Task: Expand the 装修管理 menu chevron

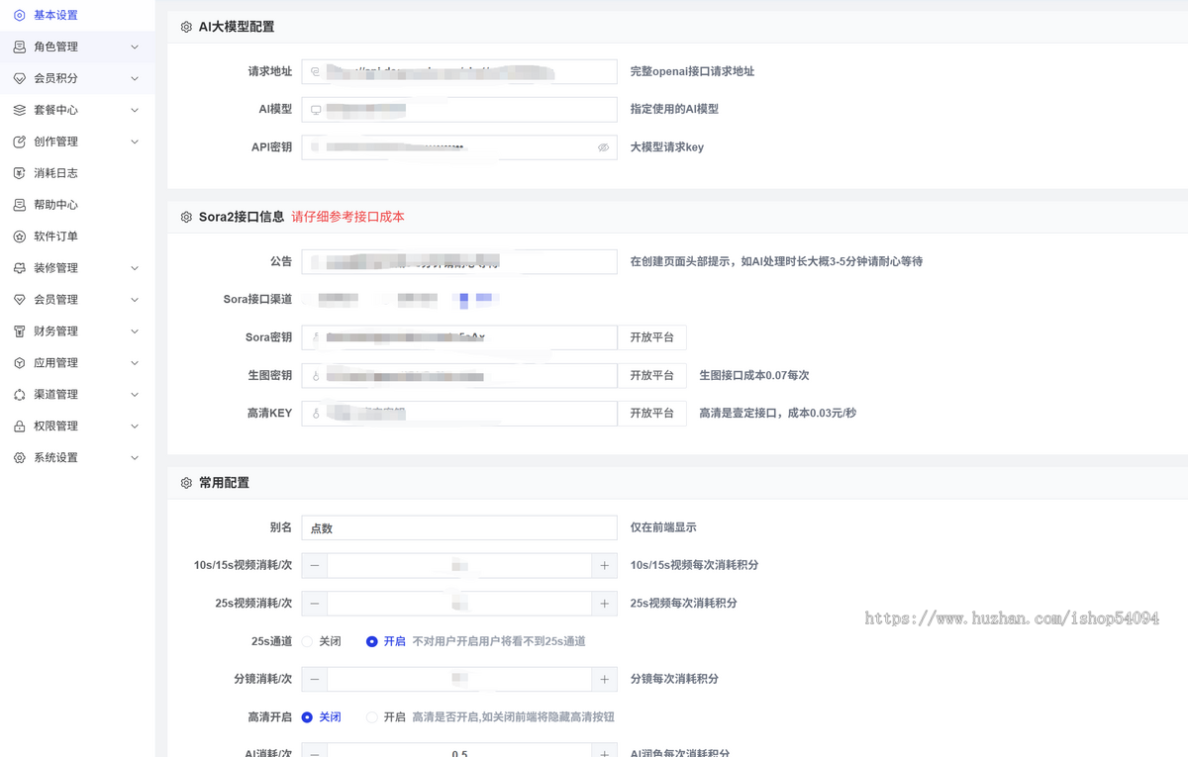Action: 135,268
